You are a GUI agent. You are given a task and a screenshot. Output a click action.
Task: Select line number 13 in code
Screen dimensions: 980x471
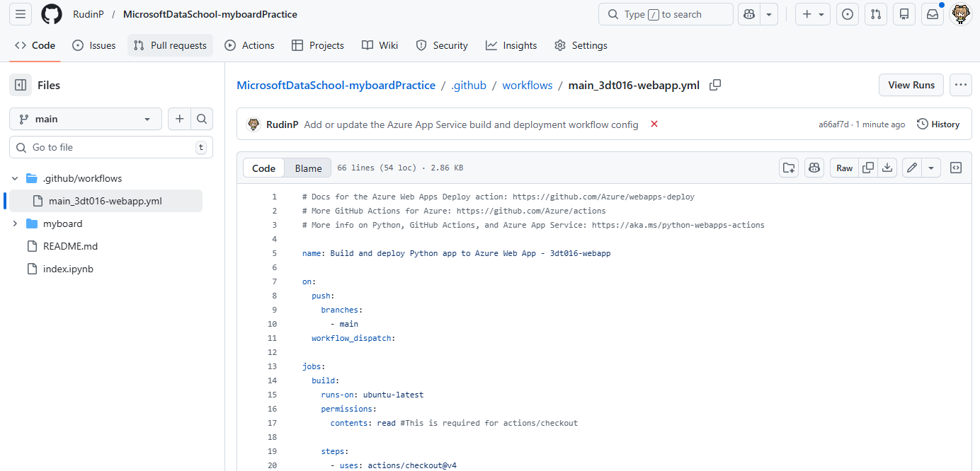[x=273, y=366]
